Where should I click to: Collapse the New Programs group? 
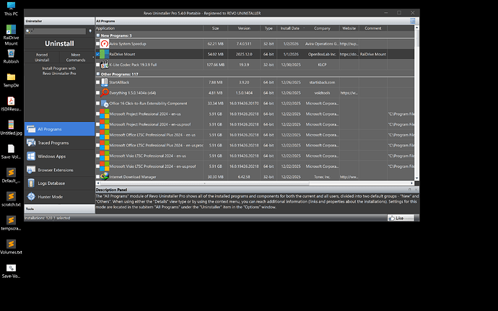(x=98, y=35)
